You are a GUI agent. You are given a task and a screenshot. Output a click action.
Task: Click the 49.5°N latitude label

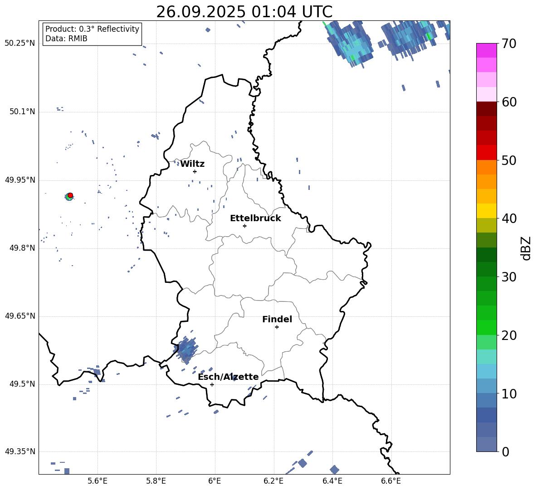22,384
